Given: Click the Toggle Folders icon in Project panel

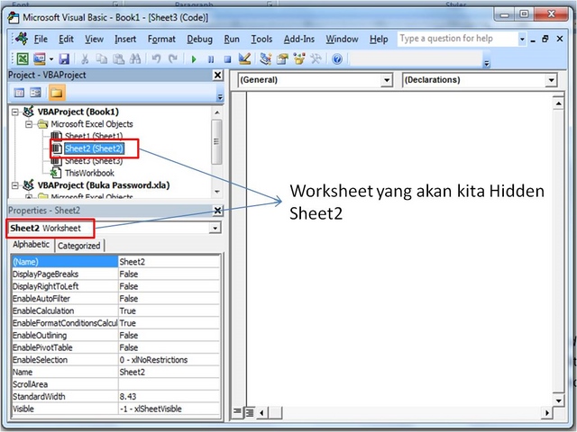Looking at the screenshot, I should point(57,93).
